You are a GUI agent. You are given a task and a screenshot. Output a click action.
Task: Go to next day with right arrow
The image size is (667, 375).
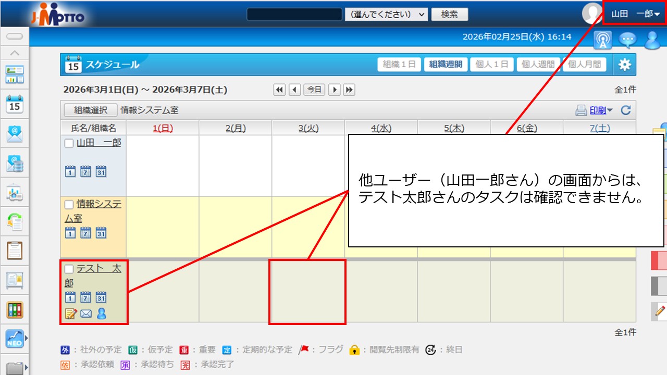(x=334, y=90)
